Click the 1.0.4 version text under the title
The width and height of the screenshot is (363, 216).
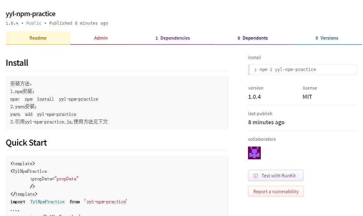pyautogui.click(x=12, y=23)
